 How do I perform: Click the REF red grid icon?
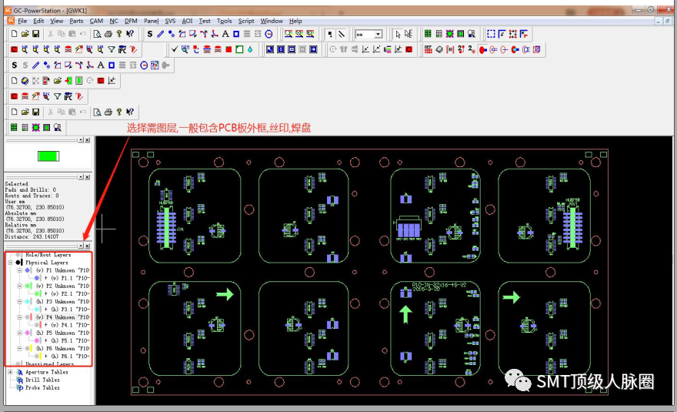coord(428,49)
